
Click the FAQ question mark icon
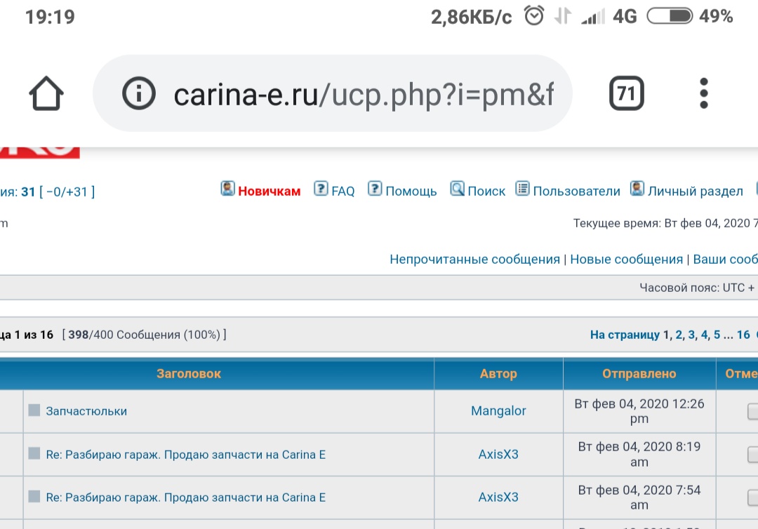click(321, 189)
